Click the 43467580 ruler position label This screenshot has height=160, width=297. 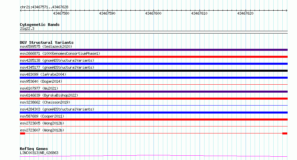(x=61, y=13)
